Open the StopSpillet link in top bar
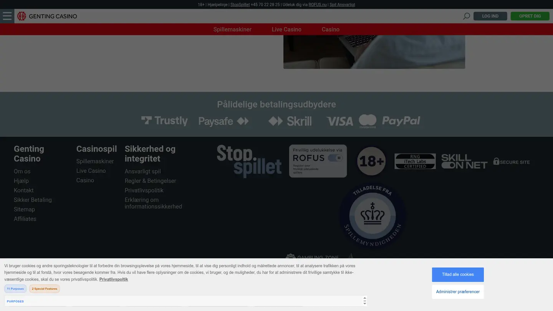The image size is (553, 311). point(240,5)
